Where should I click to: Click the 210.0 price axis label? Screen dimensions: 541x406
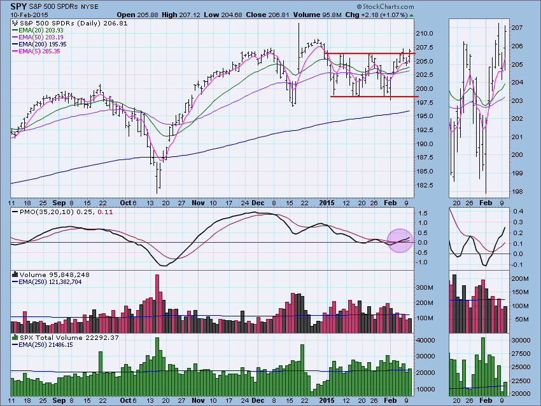(x=425, y=34)
